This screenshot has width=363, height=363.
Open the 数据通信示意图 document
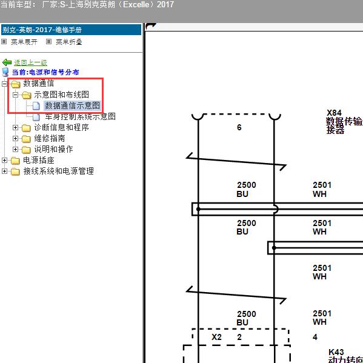(72, 105)
